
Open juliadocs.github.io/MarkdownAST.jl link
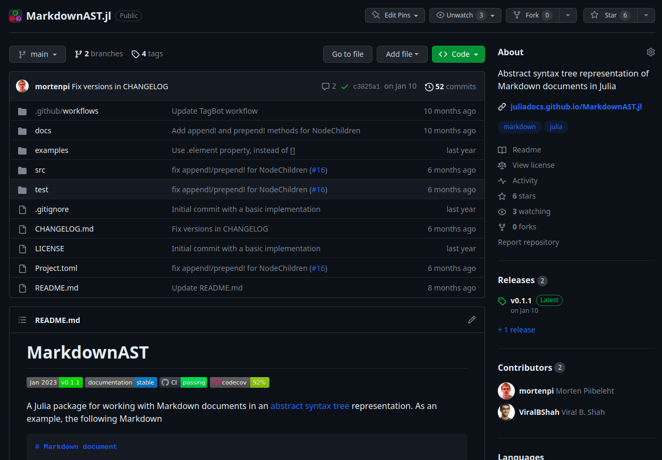coord(576,107)
